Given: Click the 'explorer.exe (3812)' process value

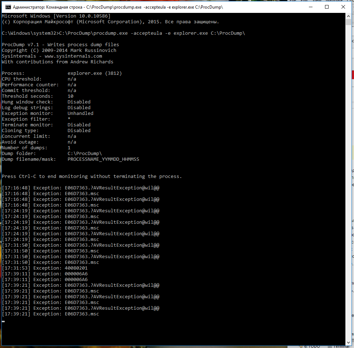Looking at the screenshot, I should pos(94,73).
